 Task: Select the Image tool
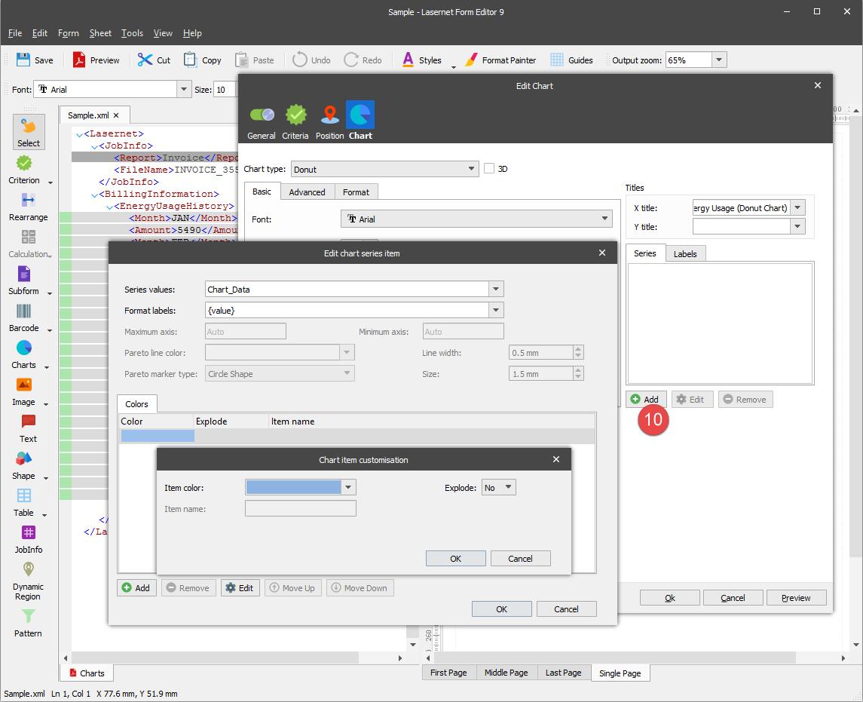(23, 391)
